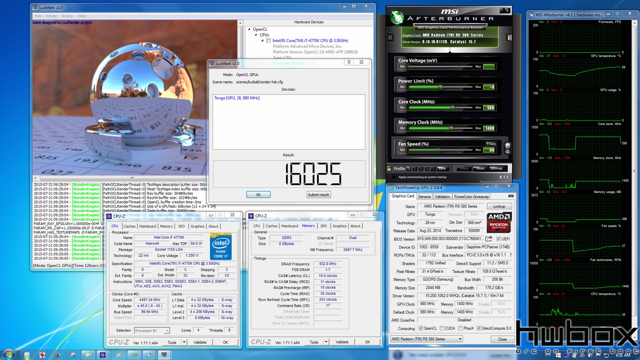Open MSI Afterburner info panel icon

coord(509,37)
